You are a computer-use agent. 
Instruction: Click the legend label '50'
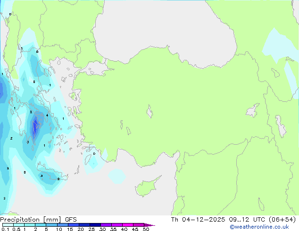pos(146,229)
